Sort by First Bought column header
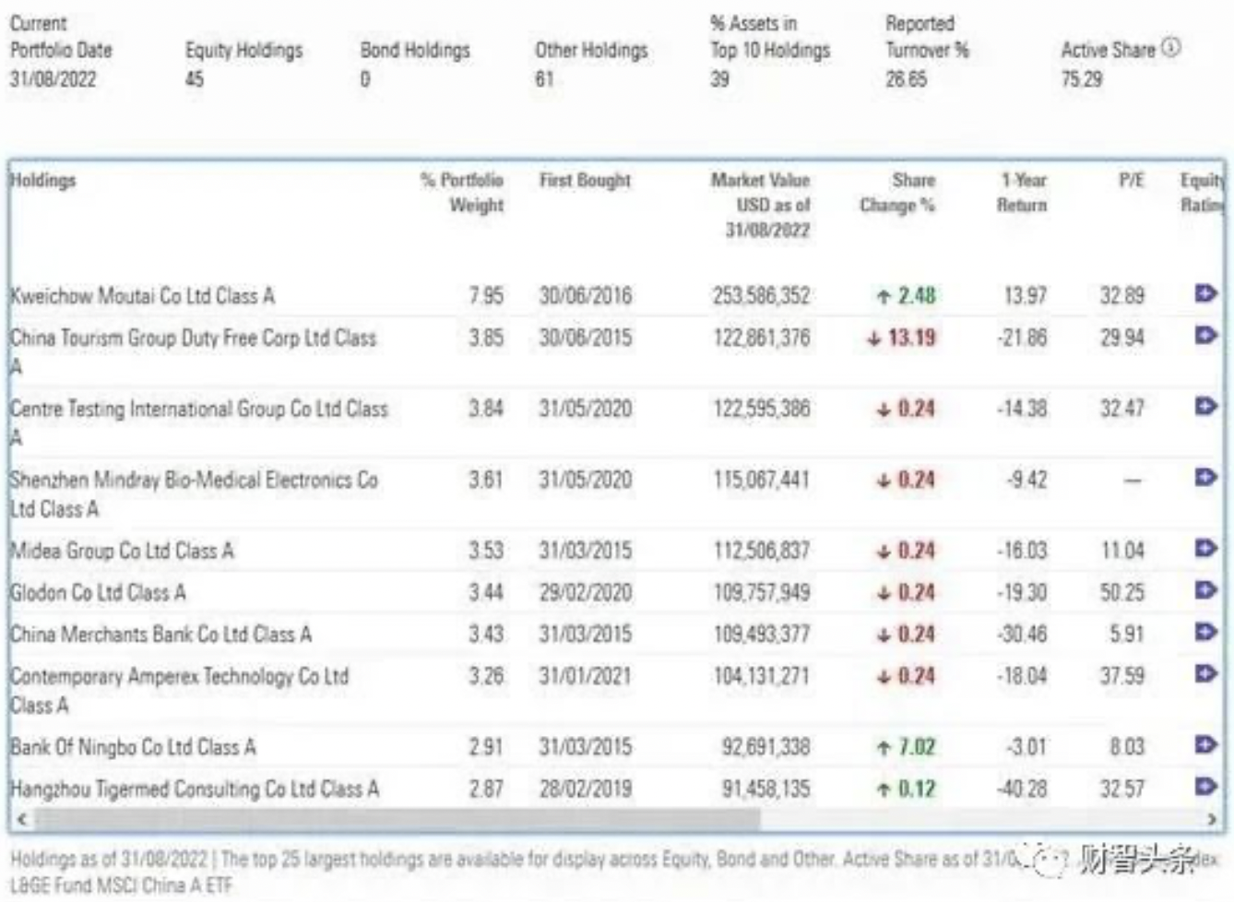 [585, 181]
